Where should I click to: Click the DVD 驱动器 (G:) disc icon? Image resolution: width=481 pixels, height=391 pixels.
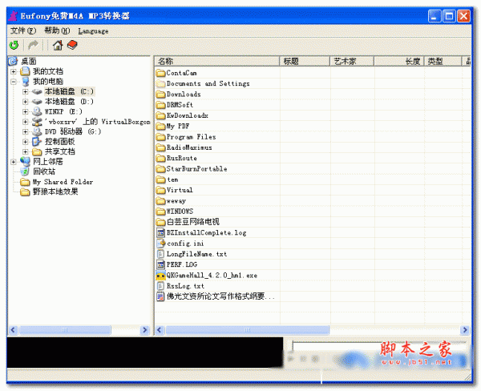click(37, 131)
